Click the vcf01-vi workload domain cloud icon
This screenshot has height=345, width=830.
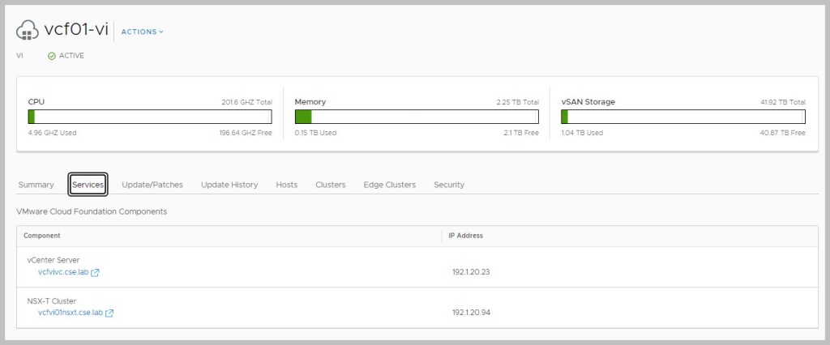pyautogui.click(x=28, y=31)
